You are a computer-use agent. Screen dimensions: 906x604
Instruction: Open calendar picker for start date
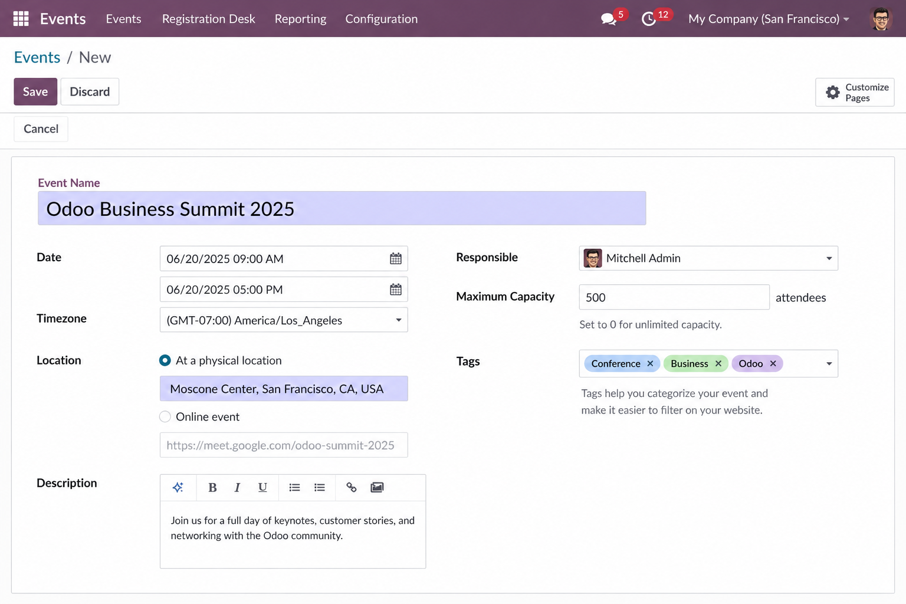point(396,259)
